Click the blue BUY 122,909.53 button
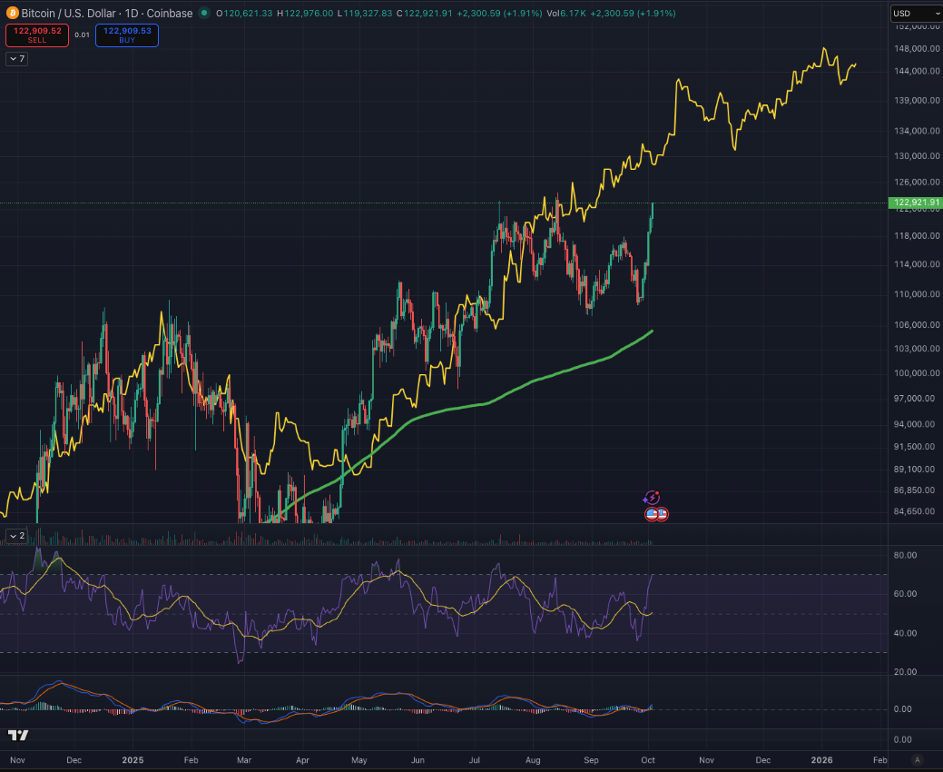943x772 pixels. pyautogui.click(x=127, y=35)
